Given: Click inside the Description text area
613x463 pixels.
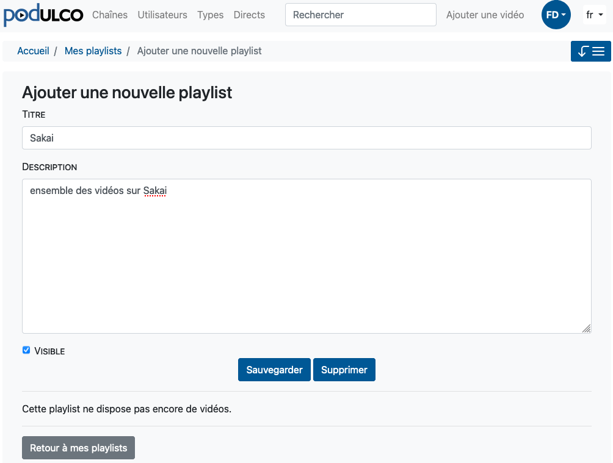Looking at the screenshot, I should click(306, 256).
